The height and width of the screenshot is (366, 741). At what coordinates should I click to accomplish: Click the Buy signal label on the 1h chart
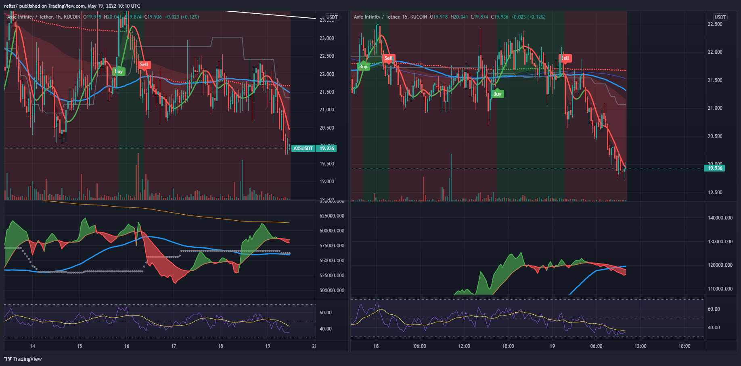[x=119, y=71]
